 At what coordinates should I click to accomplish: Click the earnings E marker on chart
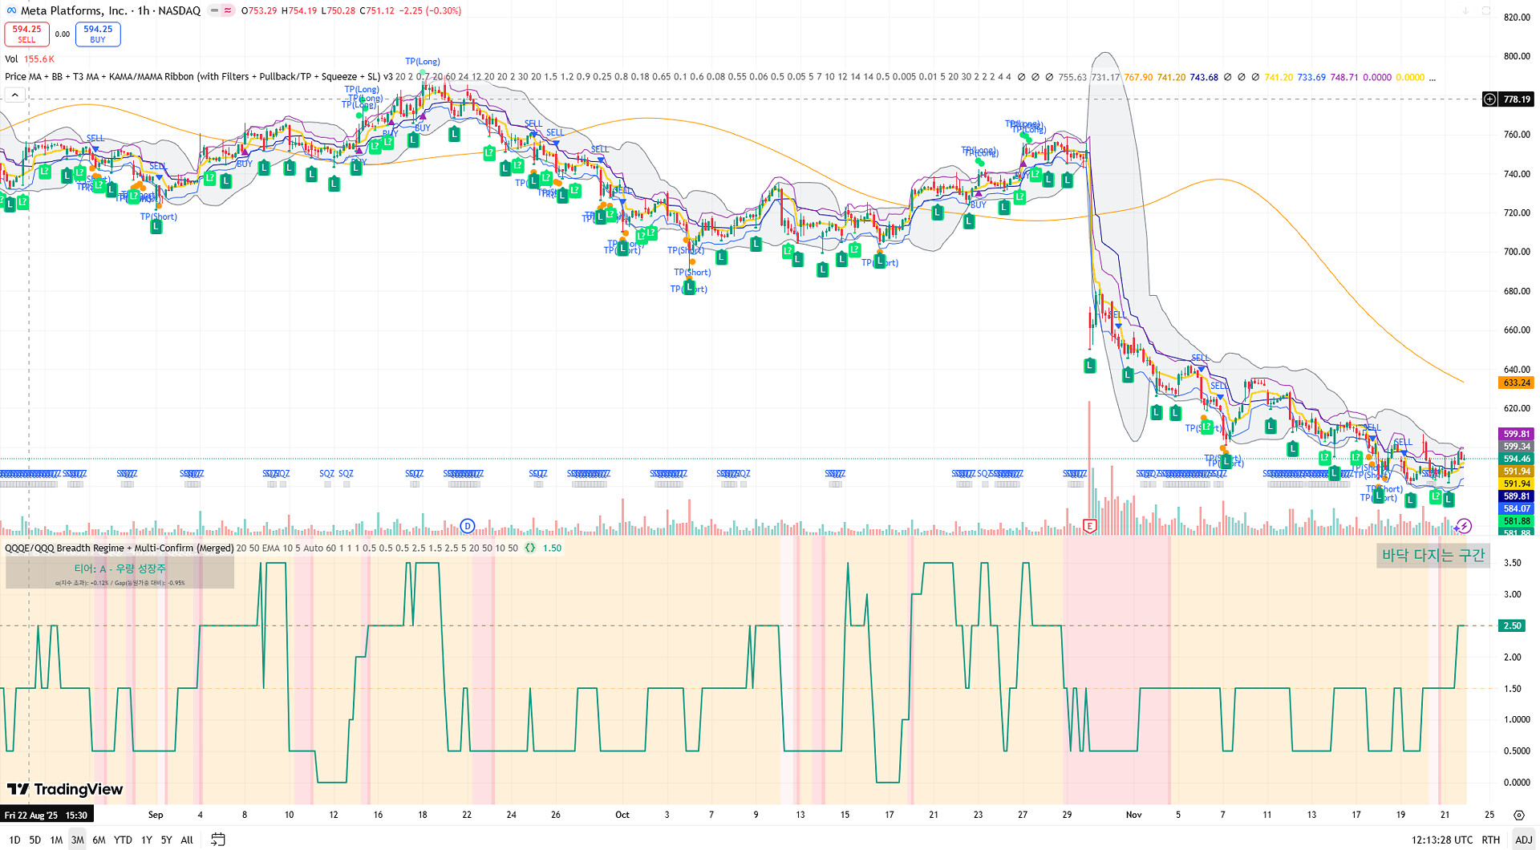click(x=1089, y=526)
